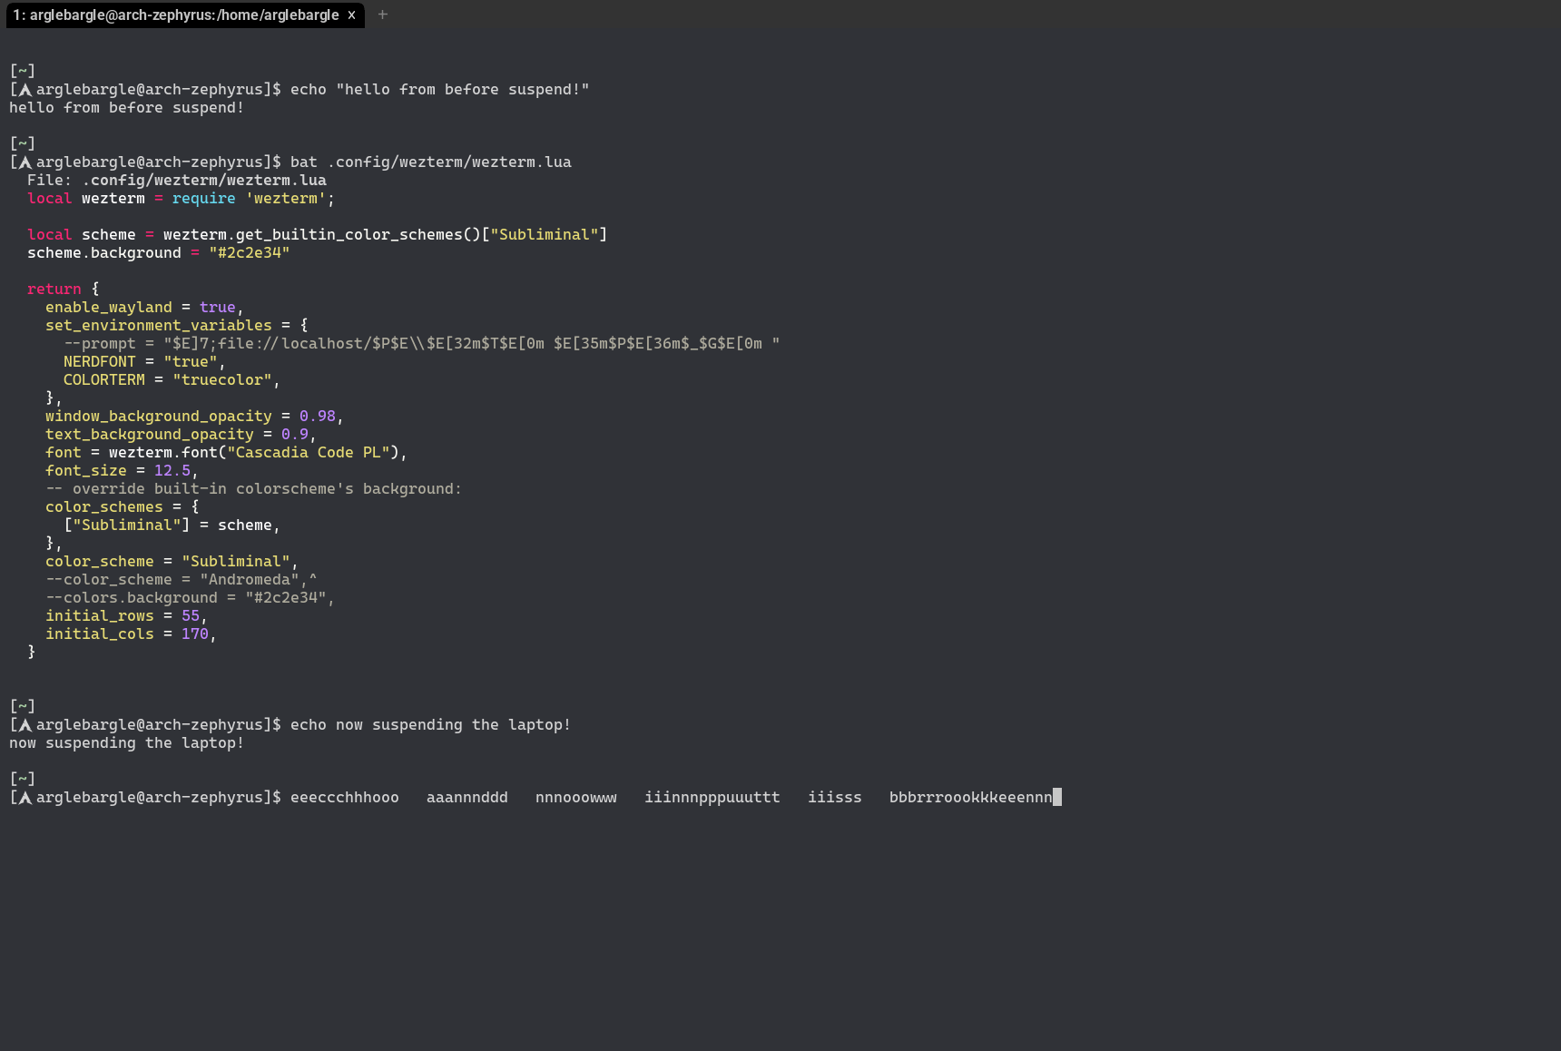This screenshot has width=1561, height=1051.
Task: Click the new tab plus icon
Action: tap(382, 15)
